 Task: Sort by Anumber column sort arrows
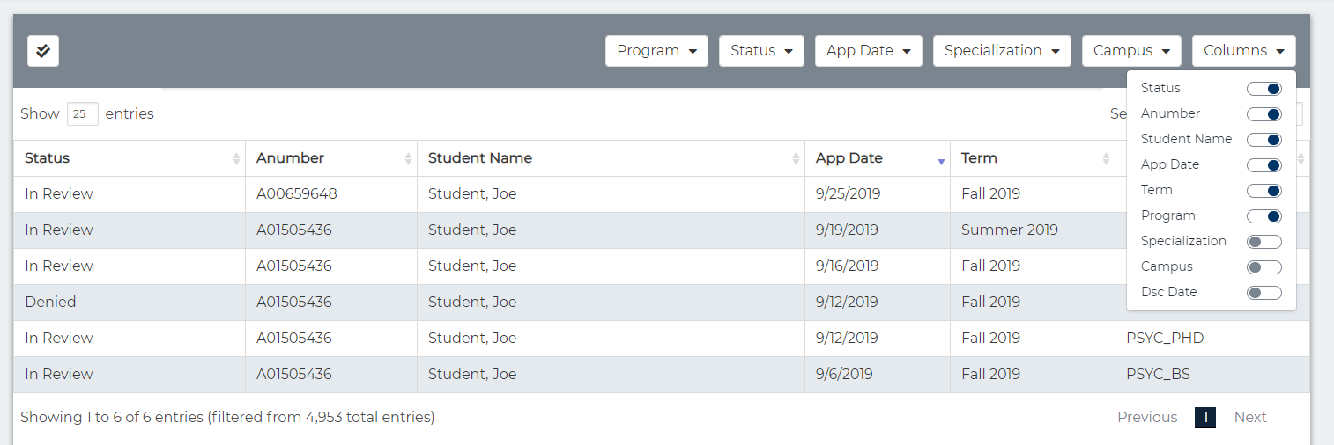(408, 159)
